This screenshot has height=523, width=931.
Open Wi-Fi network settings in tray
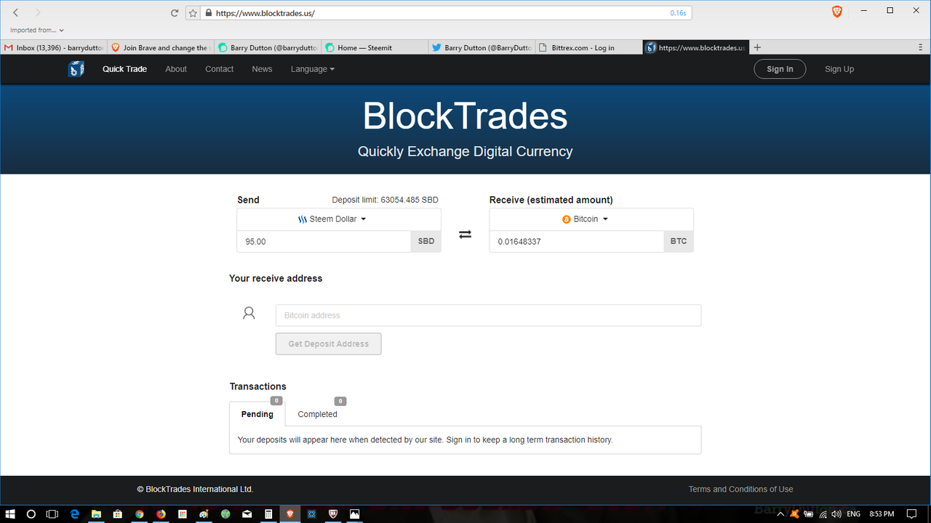click(x=822, y=514)
